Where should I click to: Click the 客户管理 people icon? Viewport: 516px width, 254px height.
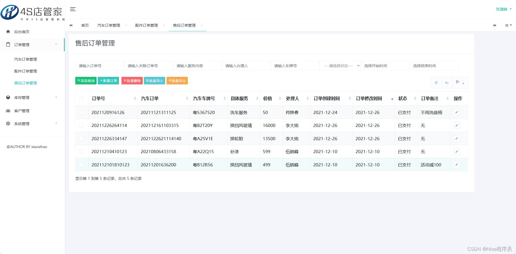[8, 111]
